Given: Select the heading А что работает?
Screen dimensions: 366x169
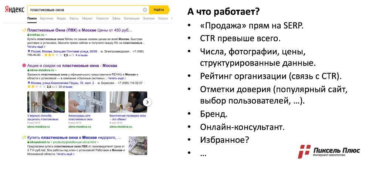Looking at the screenshot, I should tap(223, 11).
